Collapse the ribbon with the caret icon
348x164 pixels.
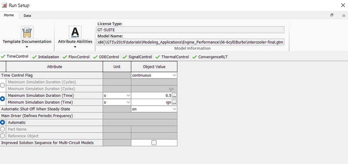point(344,16)
